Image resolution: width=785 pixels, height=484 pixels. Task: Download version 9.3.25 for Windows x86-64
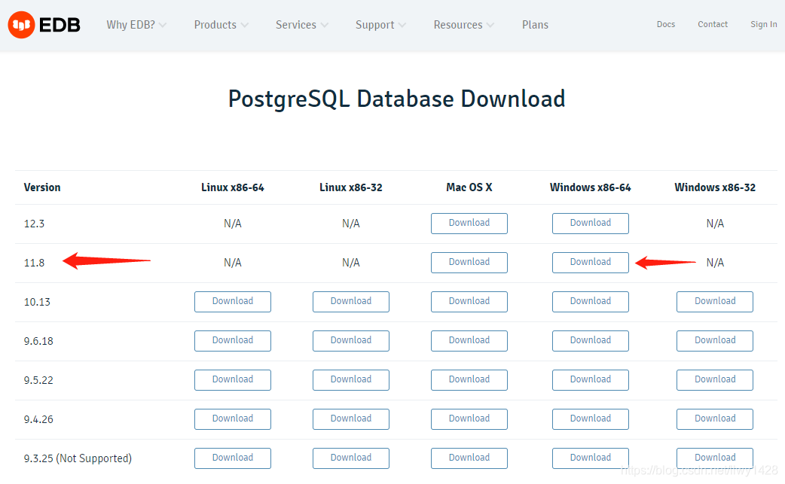click(590, 458)
